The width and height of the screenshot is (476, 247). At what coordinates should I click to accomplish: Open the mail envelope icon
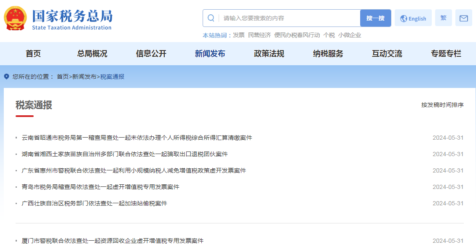click(x=463, y=18)
